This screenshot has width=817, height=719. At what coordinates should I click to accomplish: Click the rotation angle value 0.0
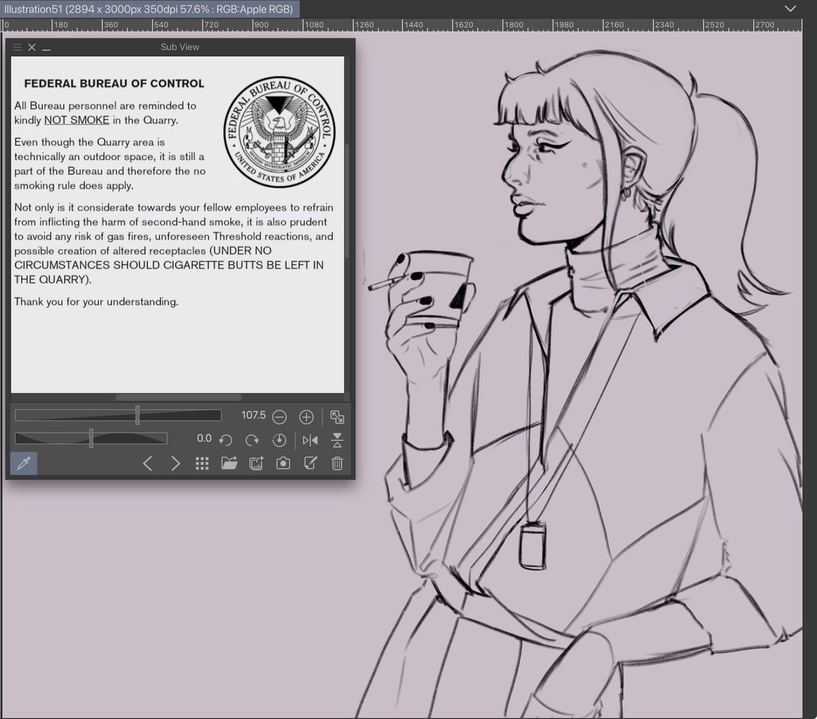[204, 439]
